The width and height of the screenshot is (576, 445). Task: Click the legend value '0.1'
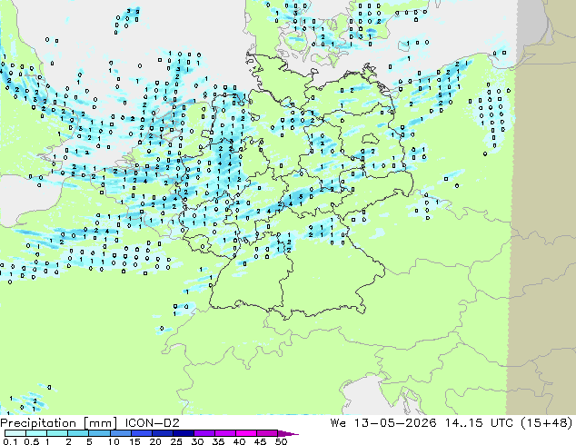(9, 441)
